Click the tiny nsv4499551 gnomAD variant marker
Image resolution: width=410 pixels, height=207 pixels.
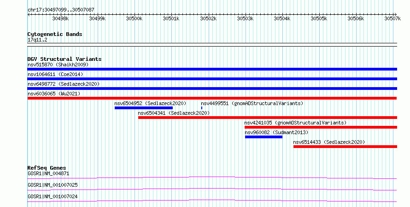(202, 108)
